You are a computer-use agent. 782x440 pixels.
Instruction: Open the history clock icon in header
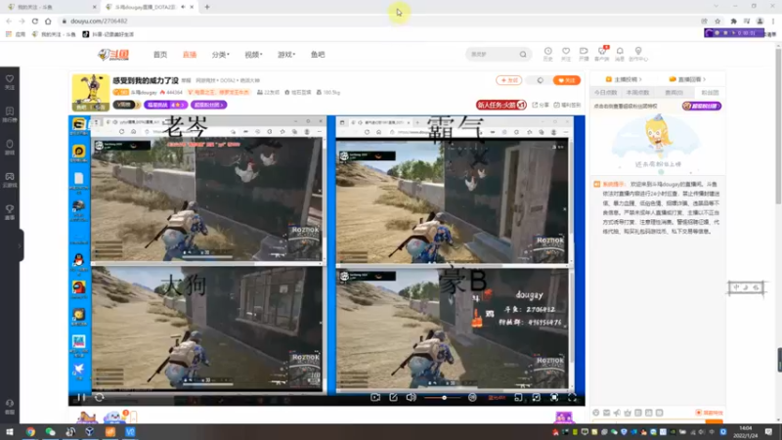[x=547, y=54]
